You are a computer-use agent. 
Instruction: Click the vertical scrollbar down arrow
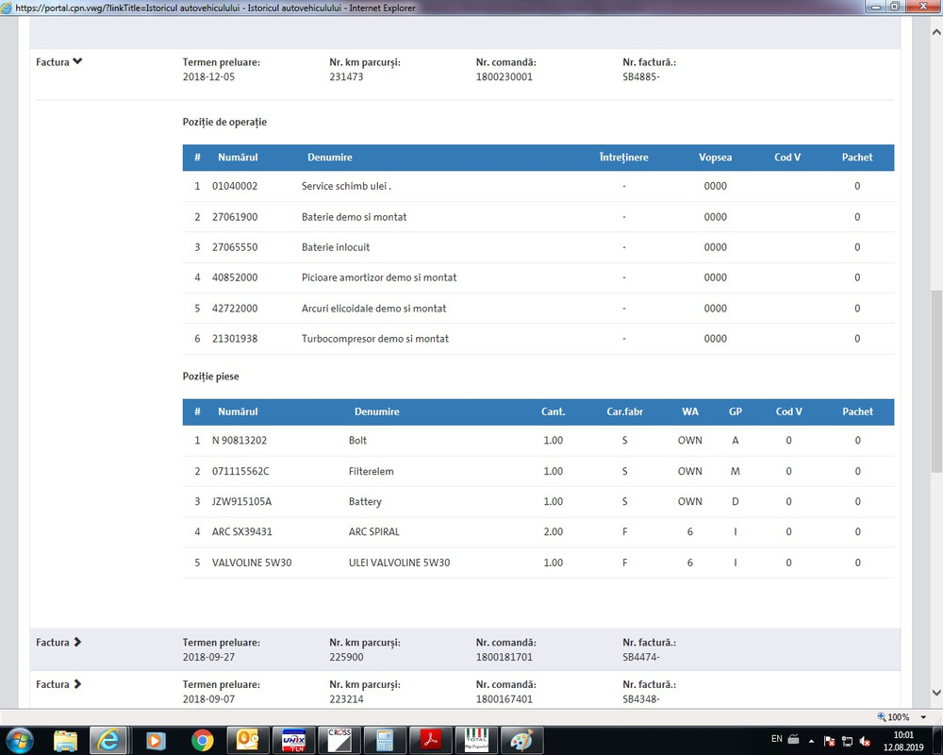pyautogui.click(x=936, y=693)
